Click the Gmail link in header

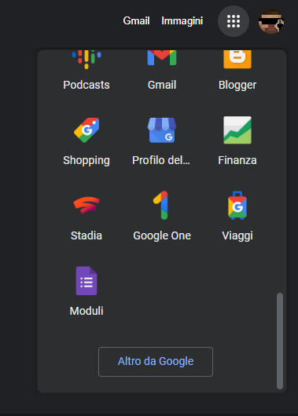coord(136,20)
